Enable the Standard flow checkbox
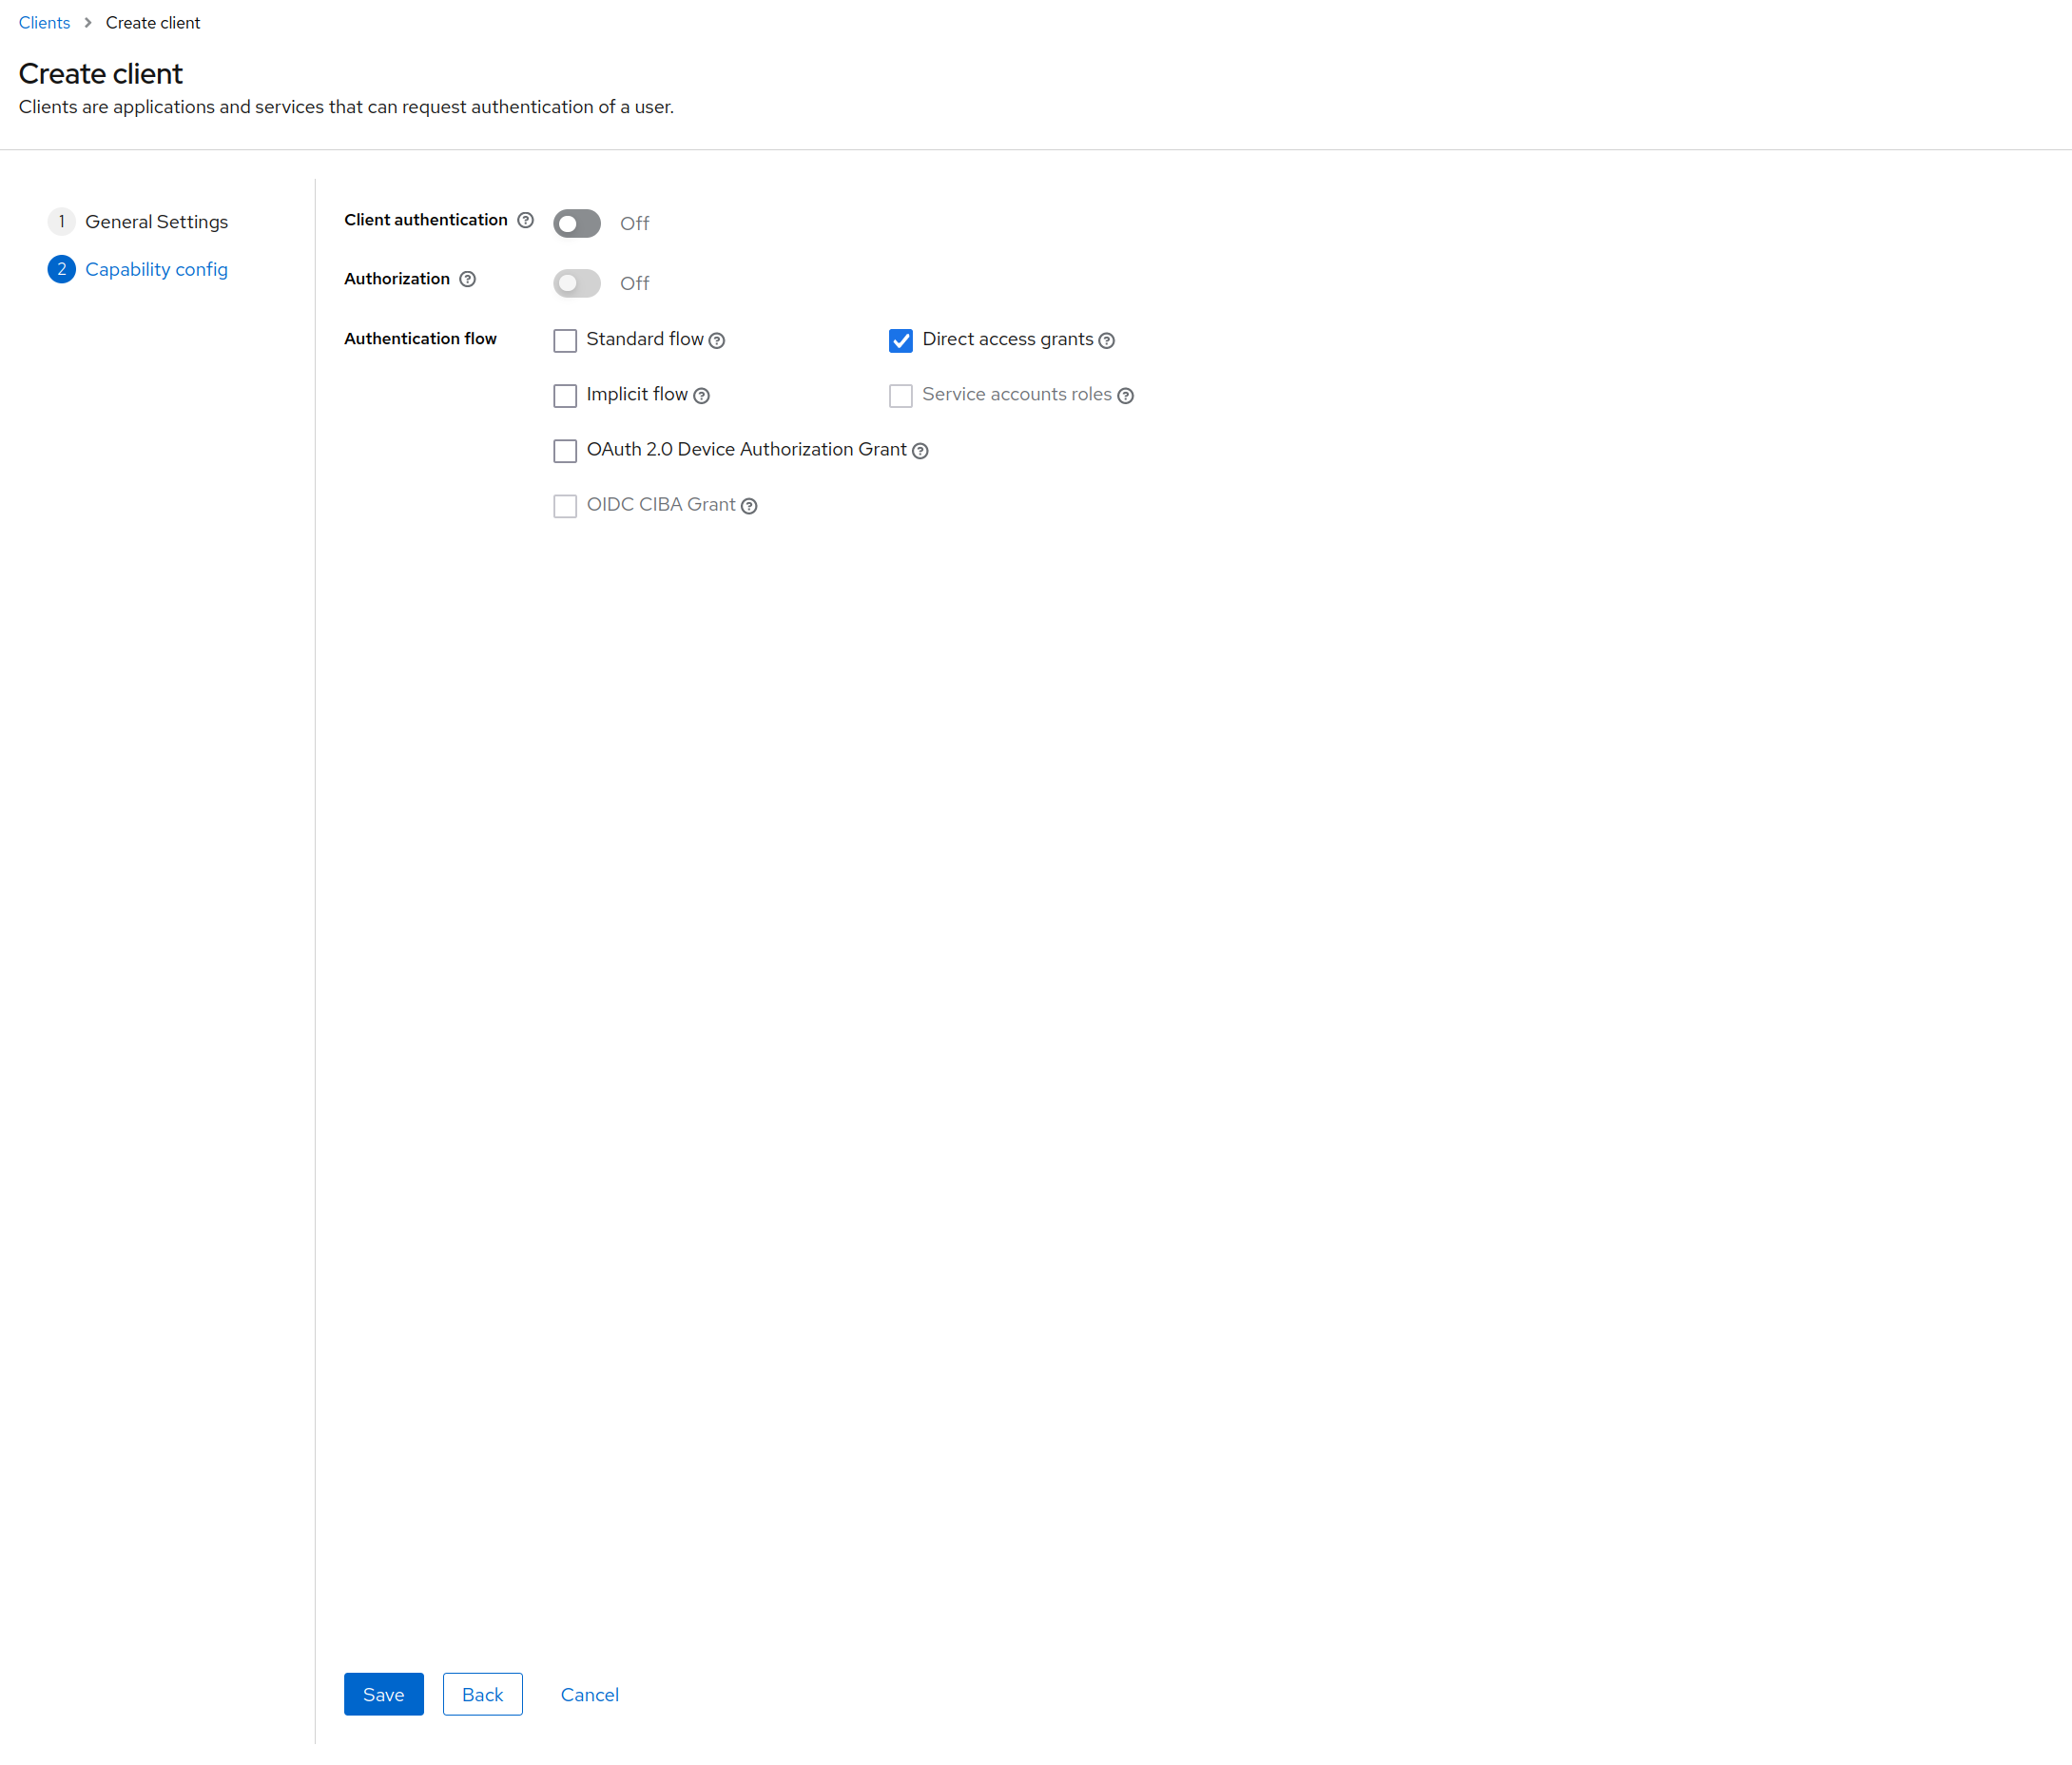Screen dimensions: 2072x1765 pyautogui.click(x=565, y=339)
